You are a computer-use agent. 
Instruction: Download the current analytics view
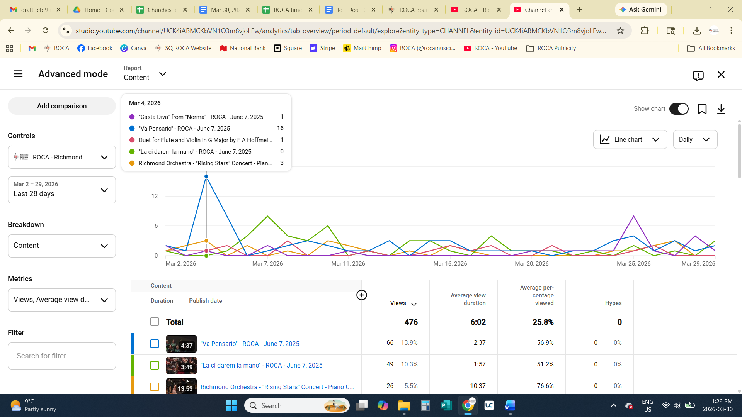point(721,109)
